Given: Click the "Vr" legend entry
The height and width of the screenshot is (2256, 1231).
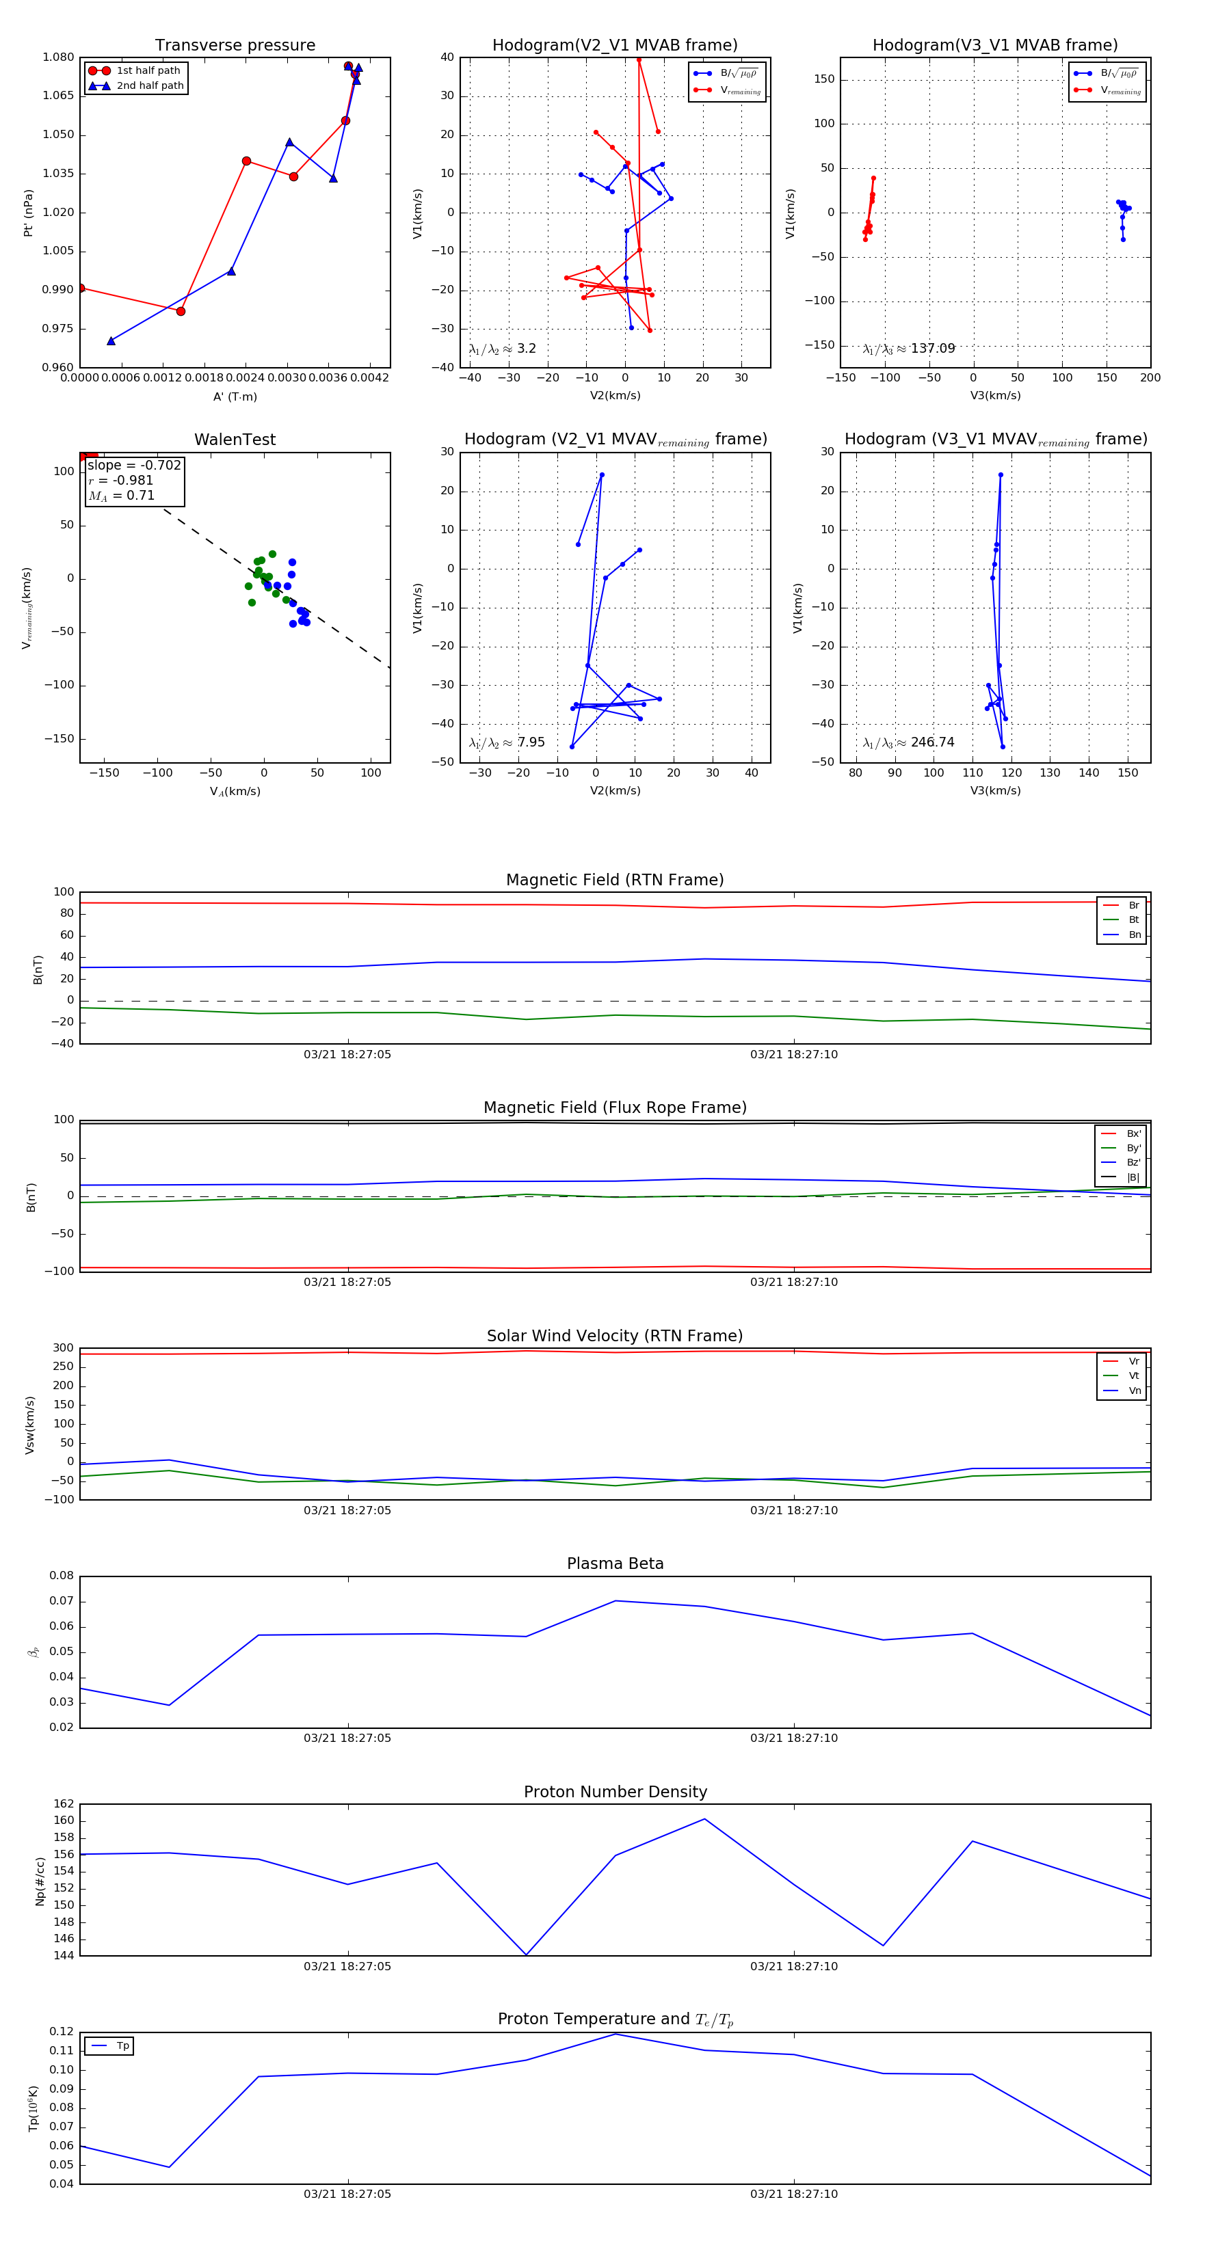Looking at the screenshot, I should point(1122,1361).
